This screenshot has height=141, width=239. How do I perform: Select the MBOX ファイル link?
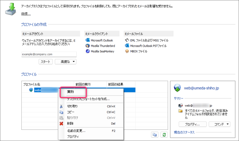139,51
